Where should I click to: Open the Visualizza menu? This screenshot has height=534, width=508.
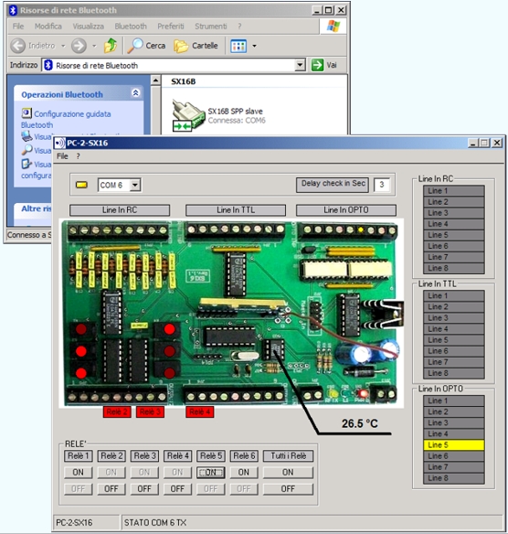pyautogui.click(x=88, y=27)
